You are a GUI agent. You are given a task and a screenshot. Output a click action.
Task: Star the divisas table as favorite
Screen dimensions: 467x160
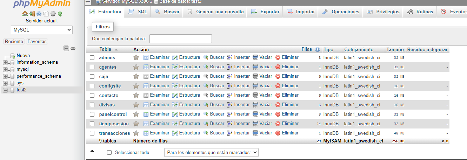[x=136, y=105]
